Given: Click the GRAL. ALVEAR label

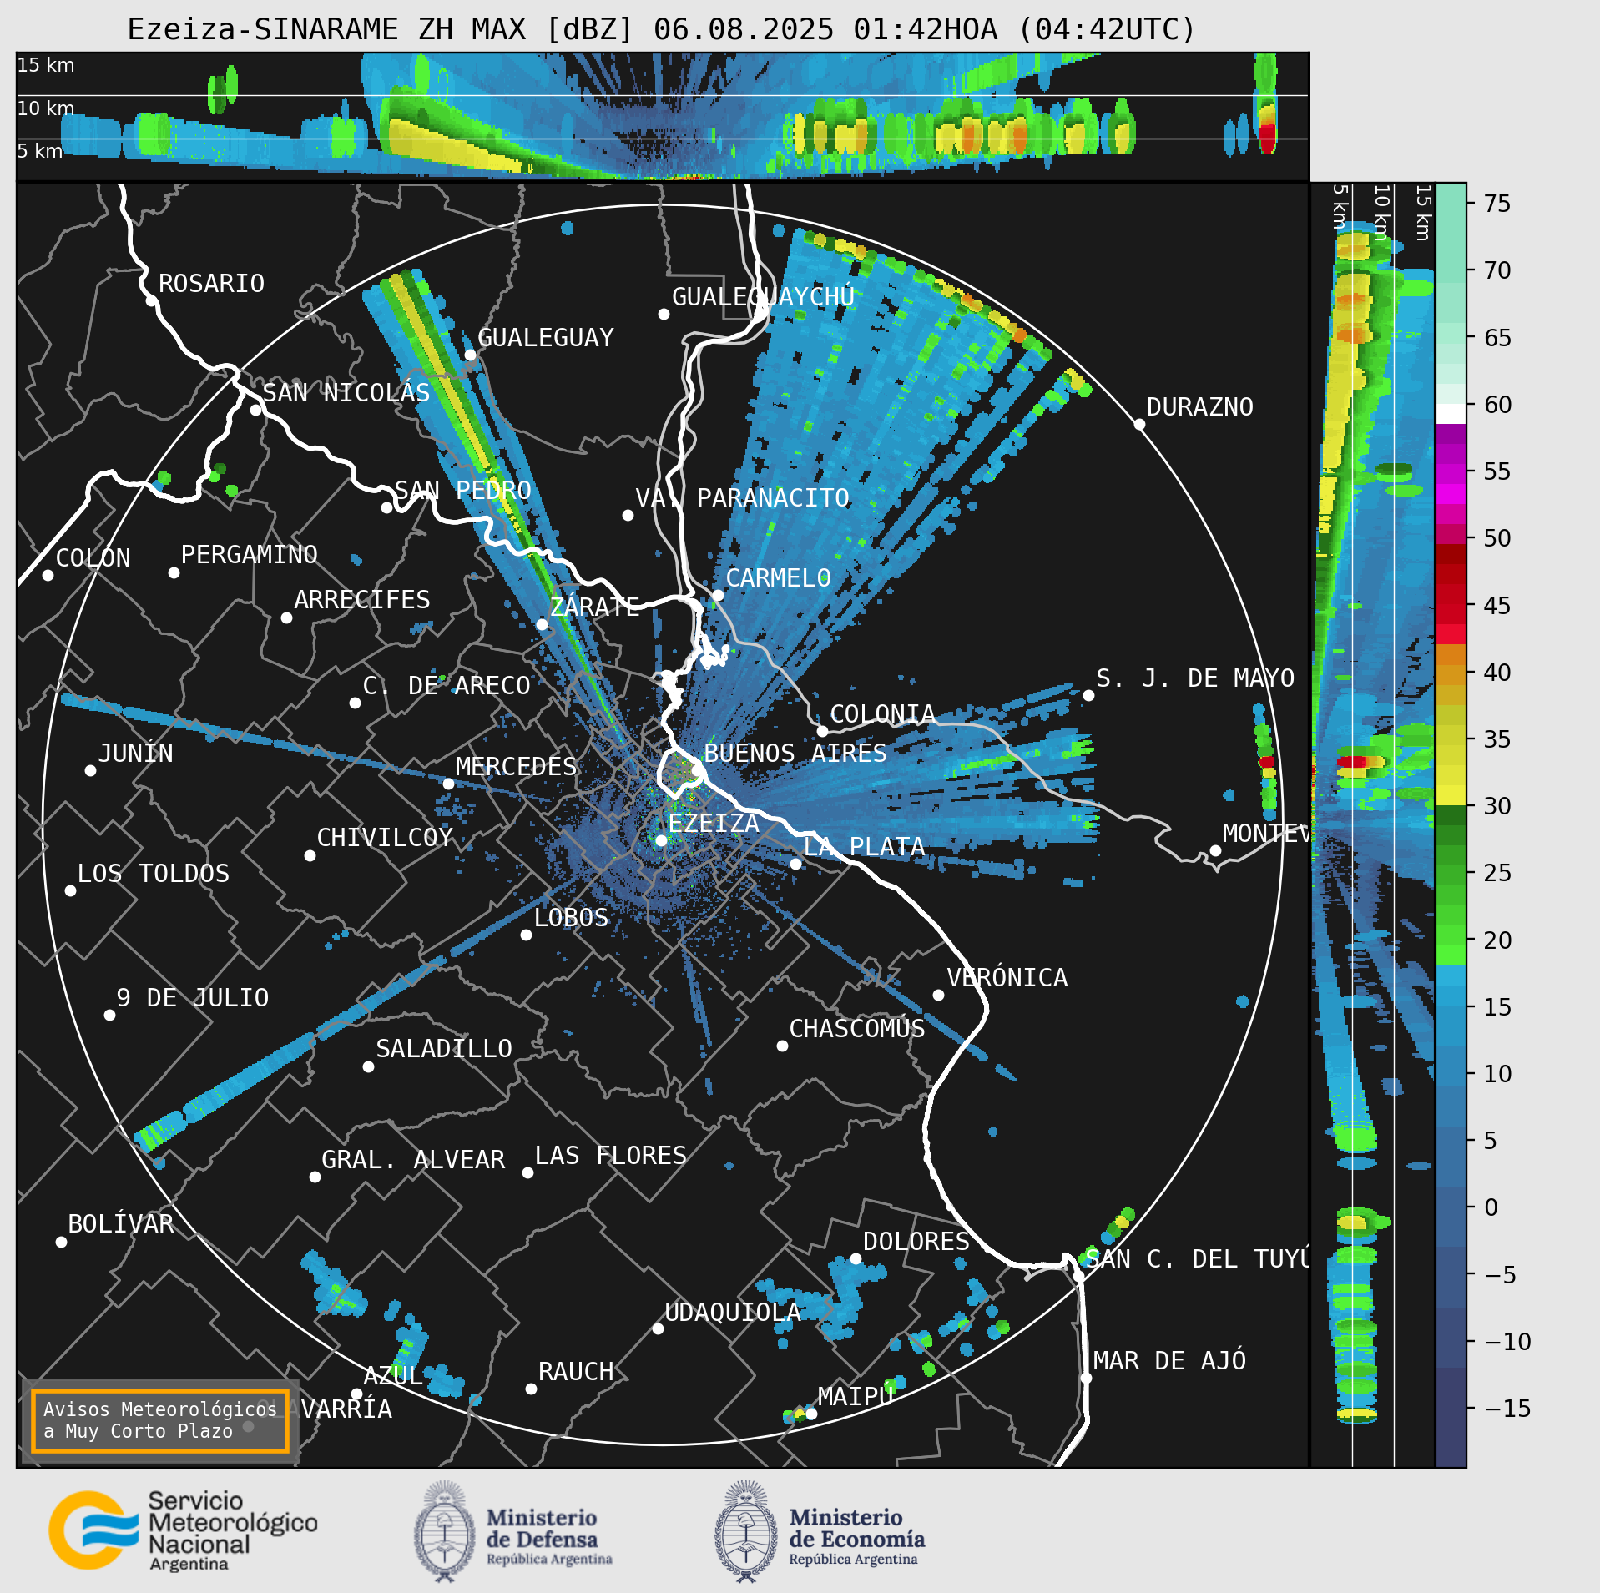Looking at the screenshot, I should tap(414, 1160).
